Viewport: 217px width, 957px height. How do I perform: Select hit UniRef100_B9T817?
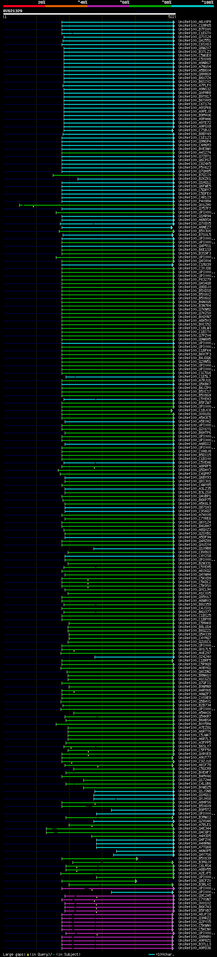click(194, 97)
